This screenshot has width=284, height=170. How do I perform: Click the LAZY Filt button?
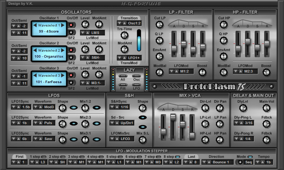(123, 84)
